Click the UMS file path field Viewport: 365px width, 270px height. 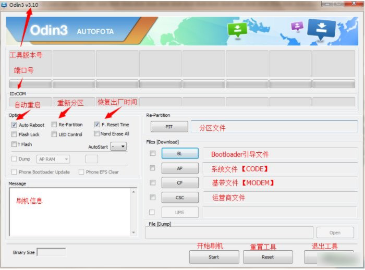click(x=280, y=212)
